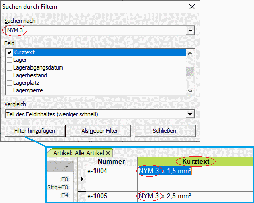Click the field list scrollbar thumb
This screenshot has width=254, height=203.
coord(190,72)
